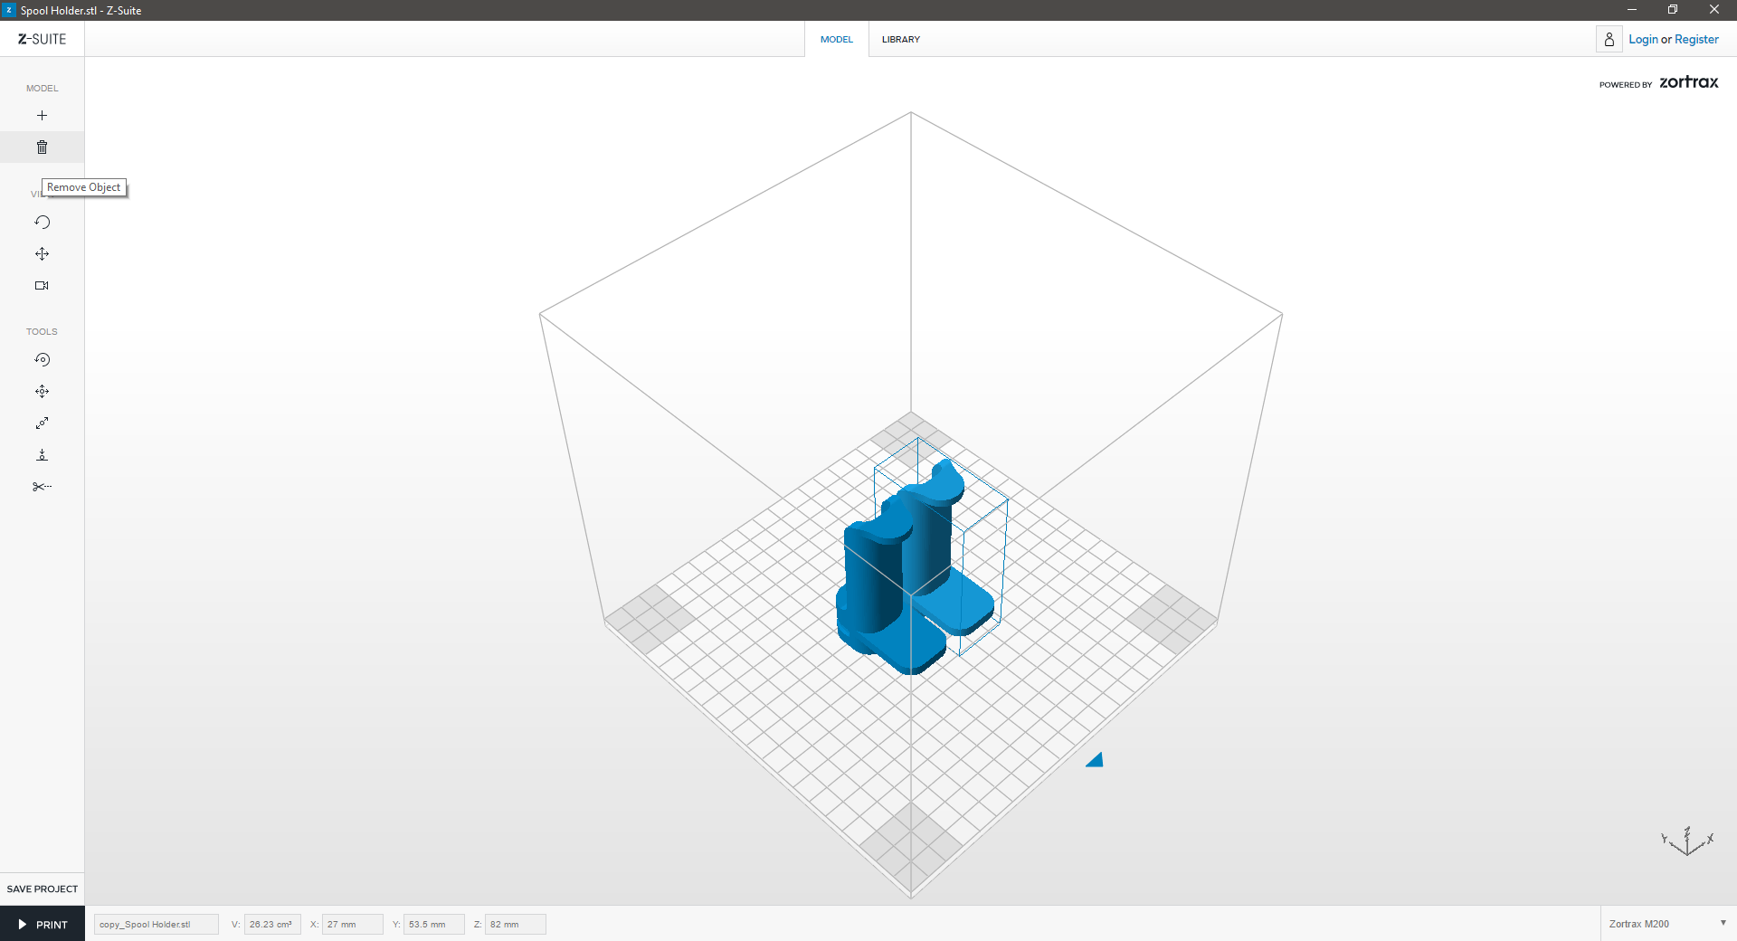Image resolution: width=1737 pixels, height=941 pixels.
Task: Select the Split scissors tool
Action: tap(42, 487)
